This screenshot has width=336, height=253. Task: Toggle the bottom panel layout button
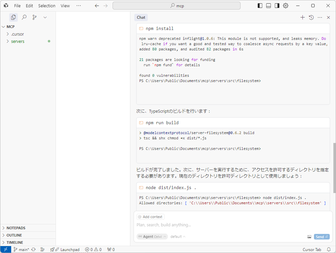[x=269, y=6]
